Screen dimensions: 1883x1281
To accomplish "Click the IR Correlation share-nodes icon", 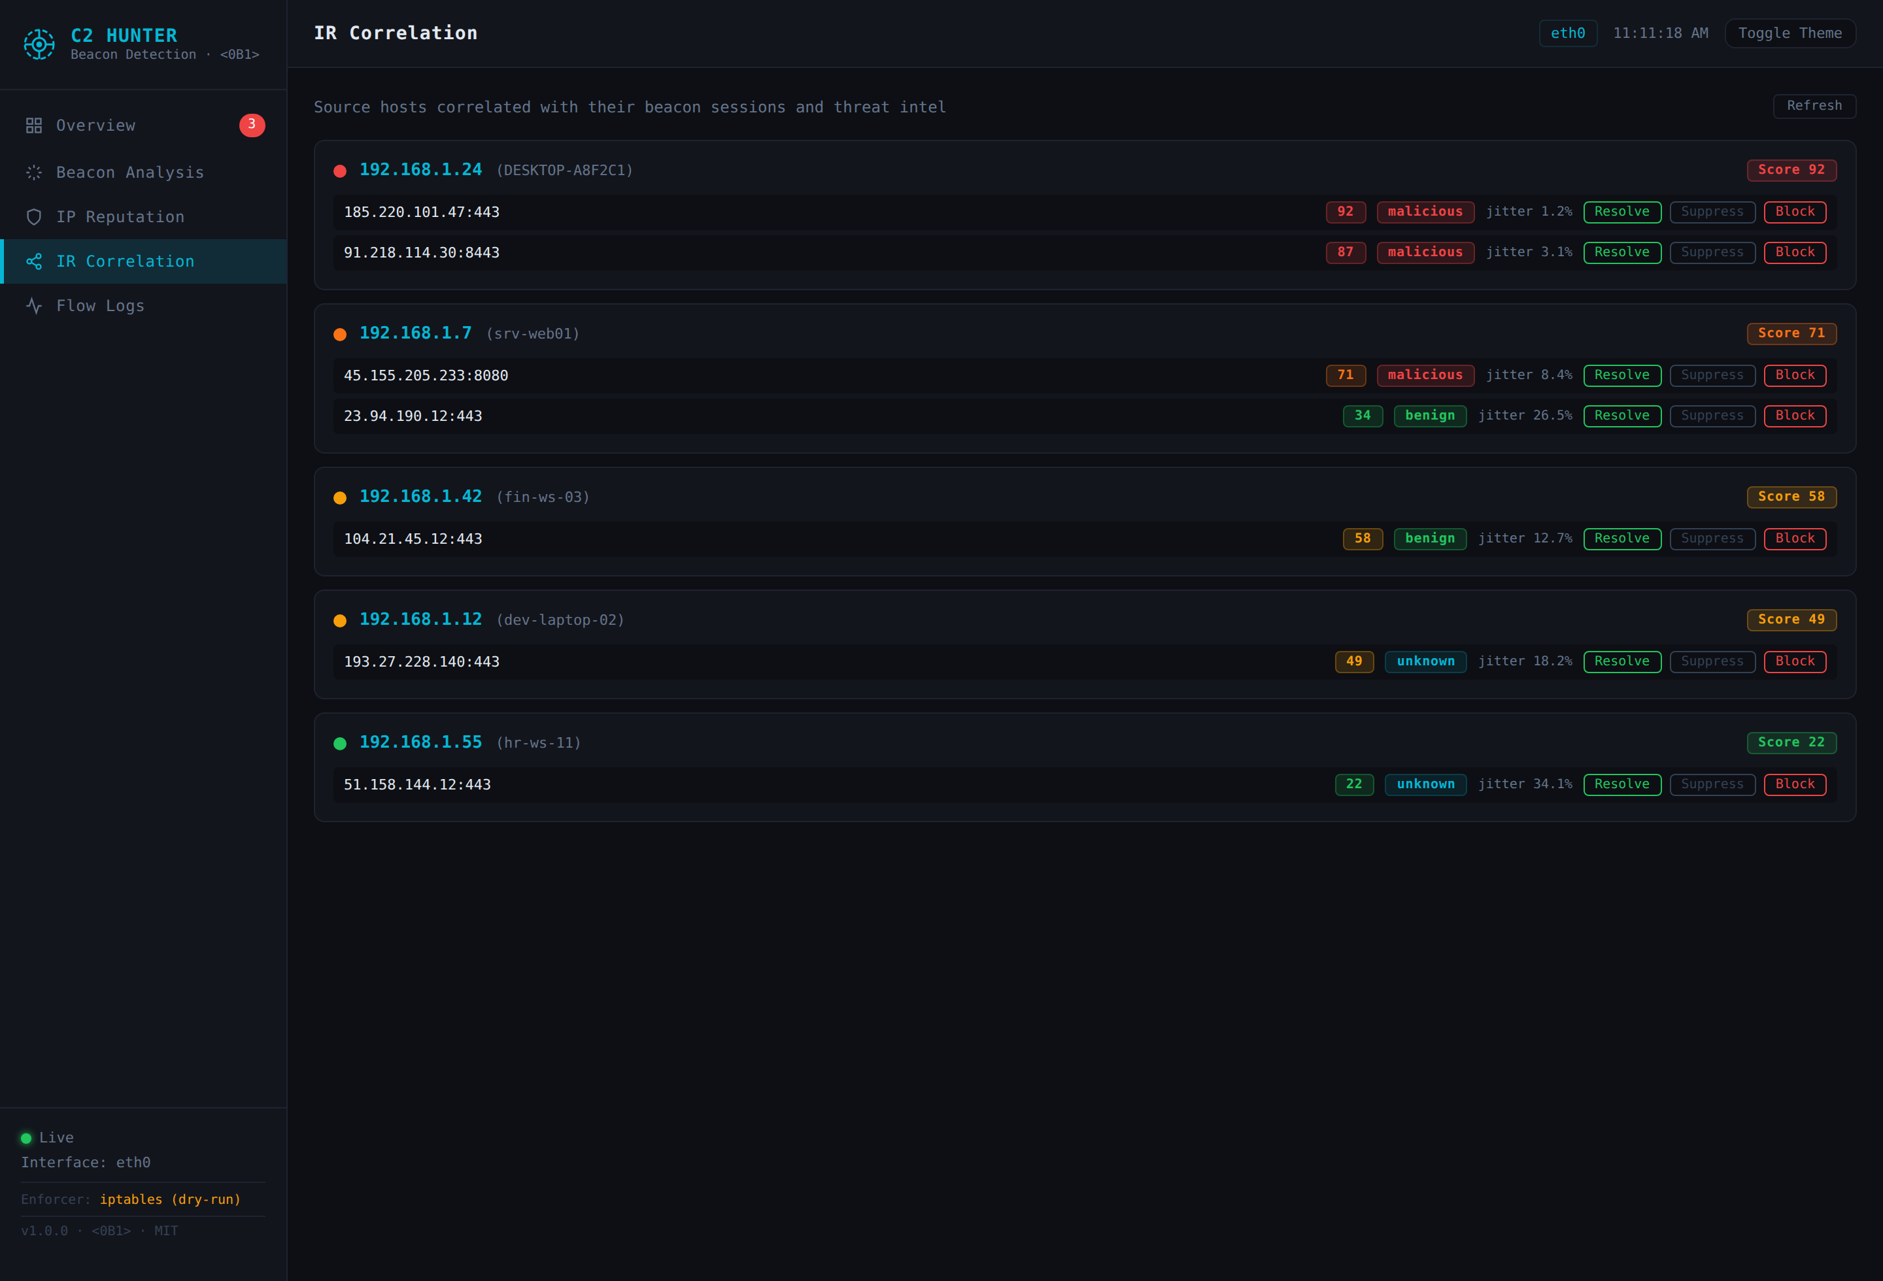I will click(x=33, y=261).
